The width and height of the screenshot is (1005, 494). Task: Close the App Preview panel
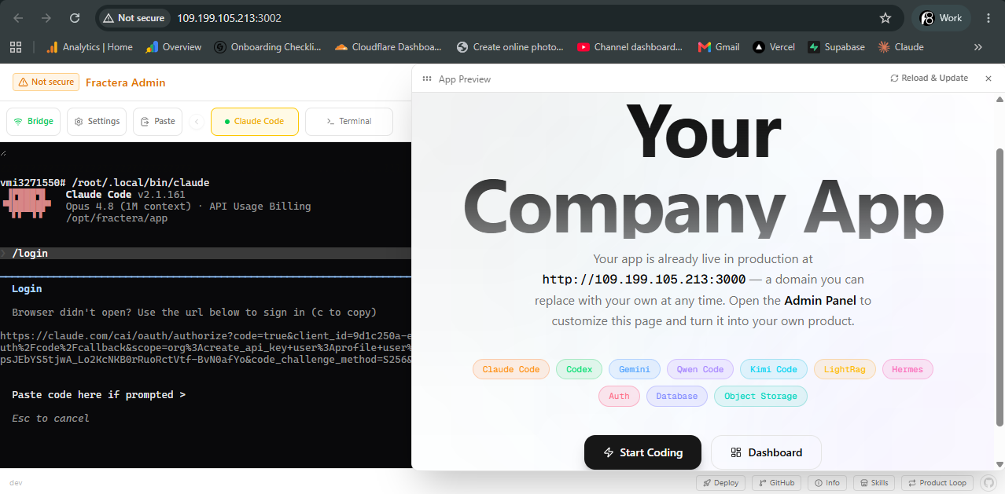[988, 79]
